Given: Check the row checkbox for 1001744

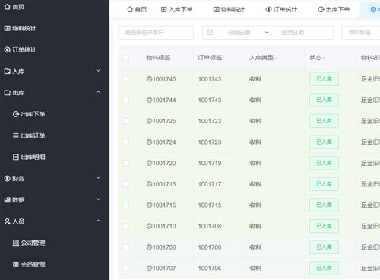Looking at the screenshot, I should 125,100.
